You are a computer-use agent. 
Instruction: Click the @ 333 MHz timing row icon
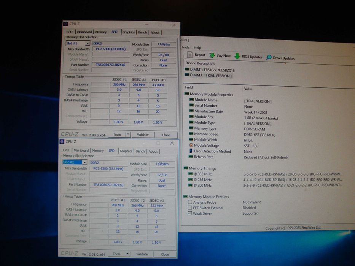tap(190, 174)
